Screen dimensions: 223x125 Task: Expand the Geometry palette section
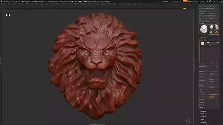(203, 111)
